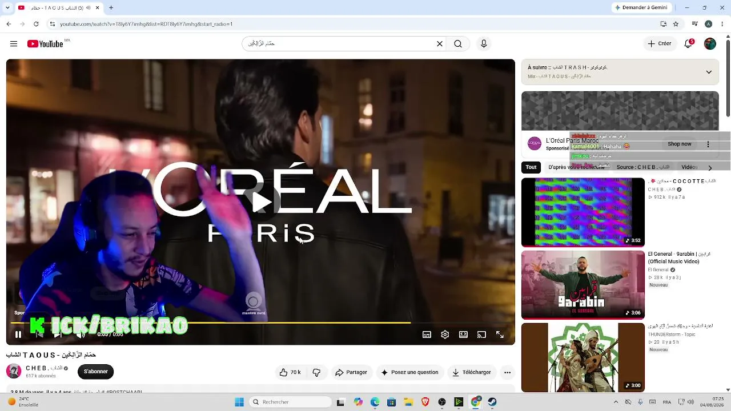
Task: Go back in the browser
Action: [x=9, y=24]
